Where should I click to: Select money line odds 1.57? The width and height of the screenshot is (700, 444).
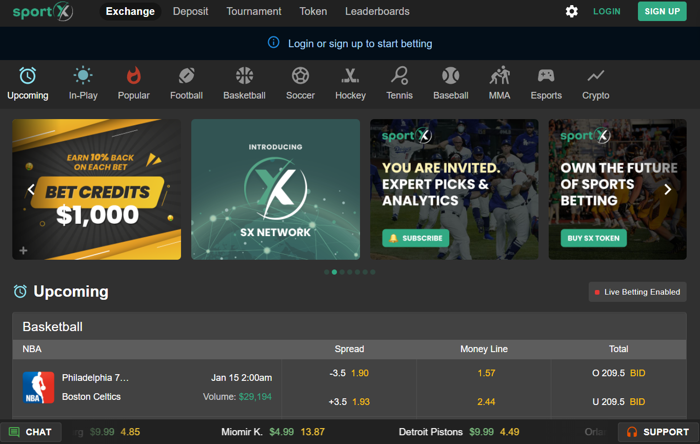coord(486,373)
